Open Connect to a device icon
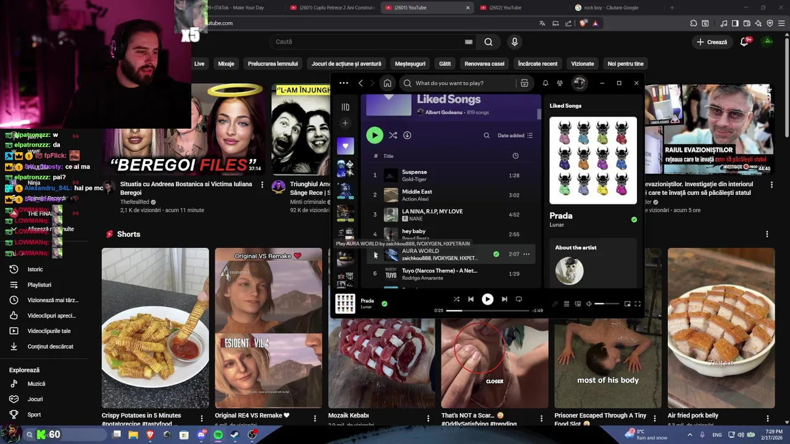Viewport: 790px width, 444px height. click(x=578, y=304)
